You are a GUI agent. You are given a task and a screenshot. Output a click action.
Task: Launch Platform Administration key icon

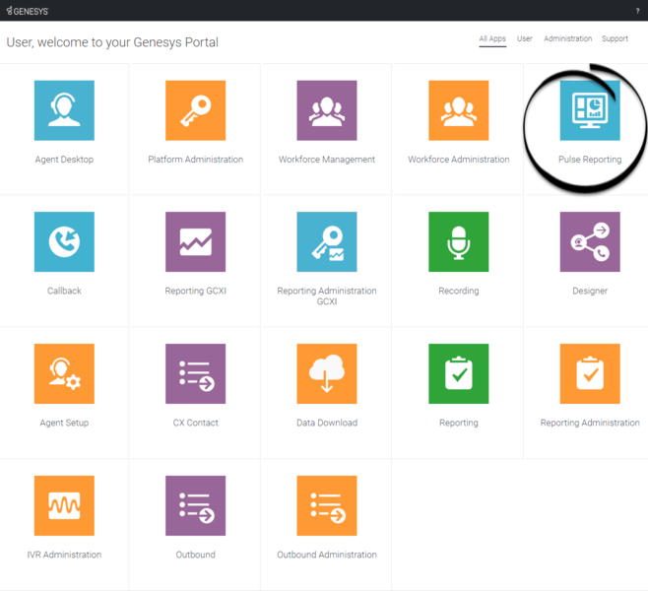[x=195, y=110]
